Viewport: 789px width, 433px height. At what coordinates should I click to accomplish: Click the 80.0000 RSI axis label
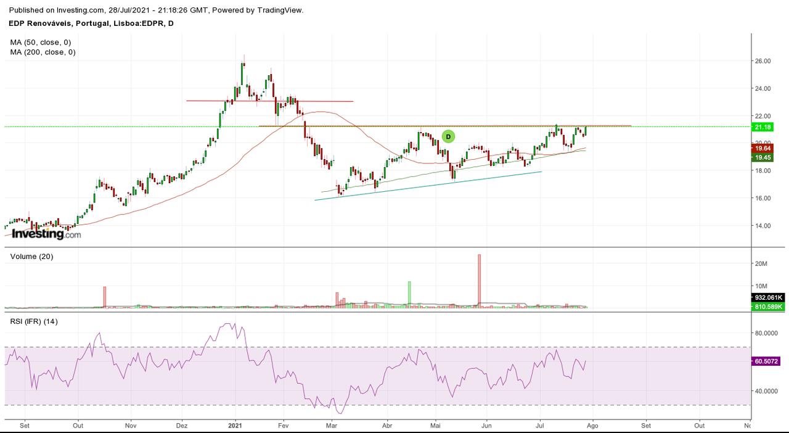[x=767, y=333]
